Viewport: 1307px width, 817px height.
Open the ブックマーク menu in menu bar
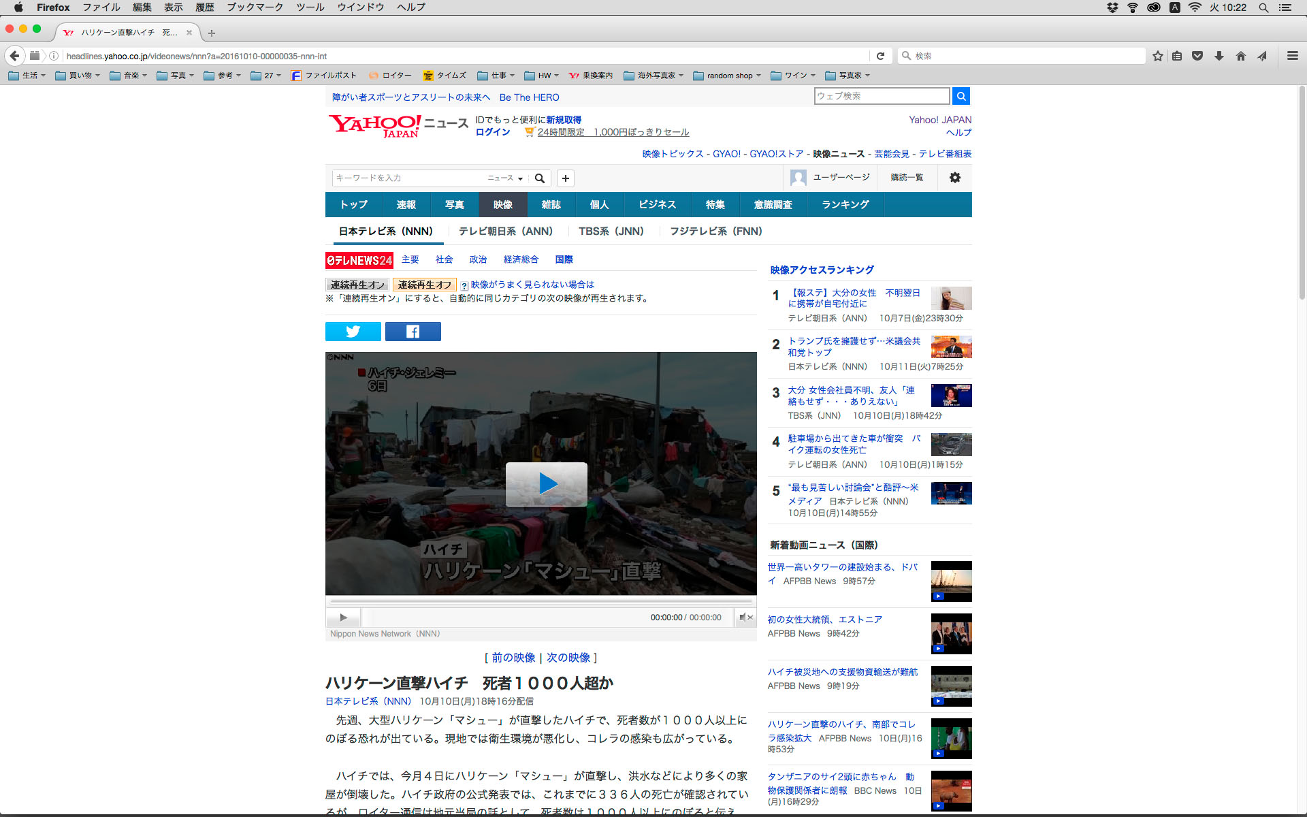tap(255, 7)
